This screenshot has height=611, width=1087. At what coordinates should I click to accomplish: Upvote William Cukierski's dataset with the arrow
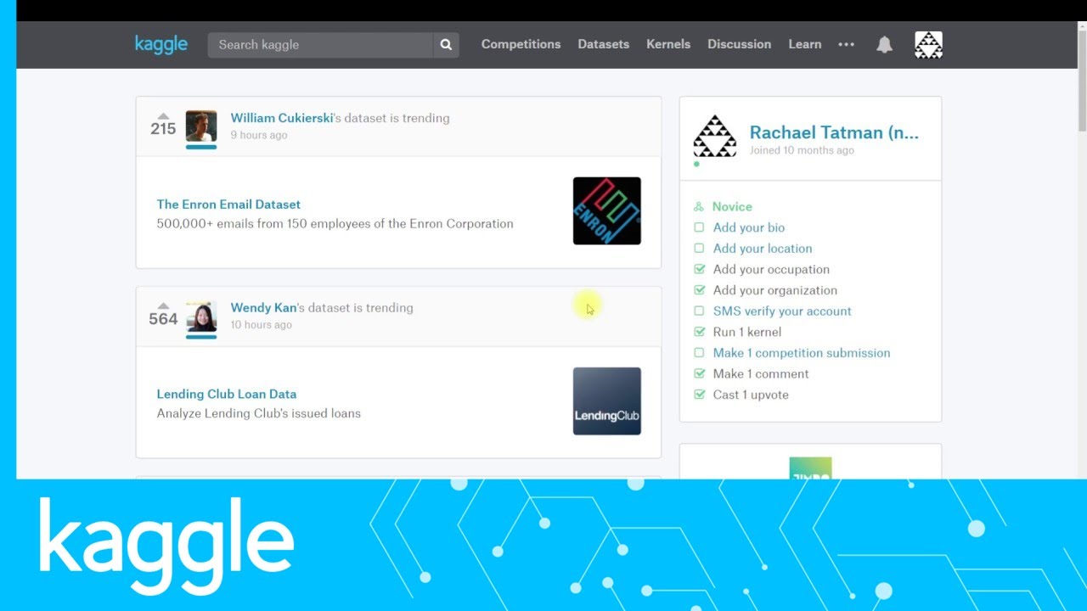tap(163, 116)
